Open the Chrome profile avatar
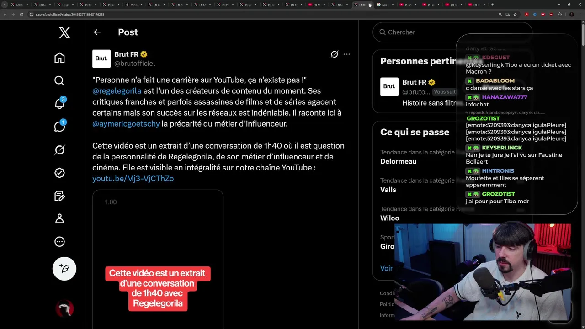Image resolution: width=585 pixels, height=329 pixels. coord(571,14)
